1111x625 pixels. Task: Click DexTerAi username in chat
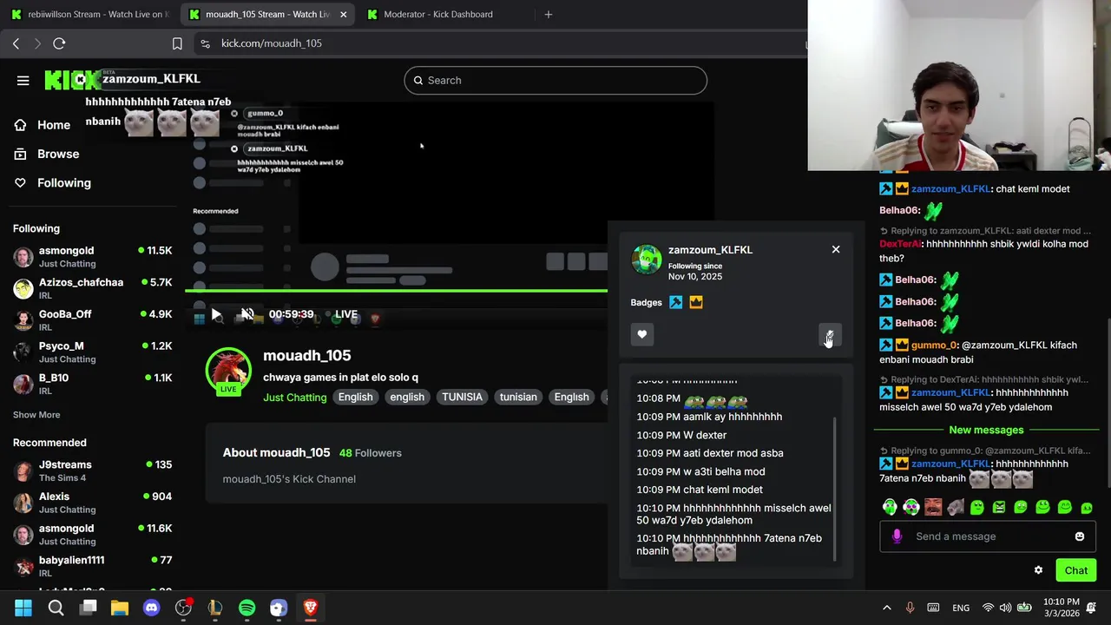901,245
